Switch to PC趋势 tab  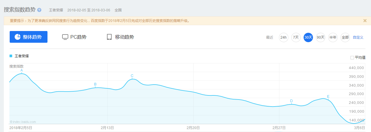click(x=74, y=37)
